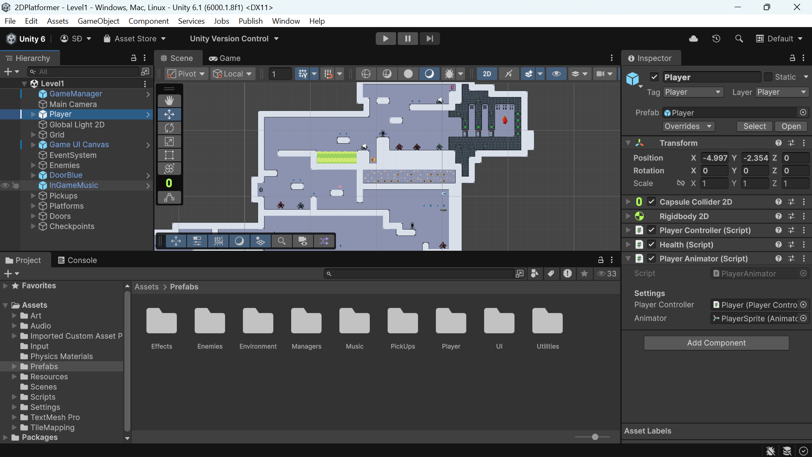Select the Scale tool in Scene toolbar

click(x=169, y=141)
